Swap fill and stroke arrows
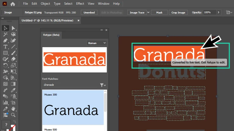This screenshot has height=131, width=234. (x=14, y=122)
